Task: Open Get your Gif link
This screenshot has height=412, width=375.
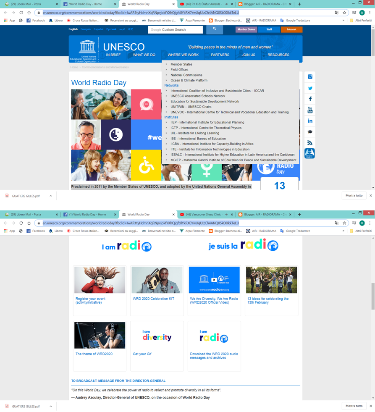Action: coord(142,354)
